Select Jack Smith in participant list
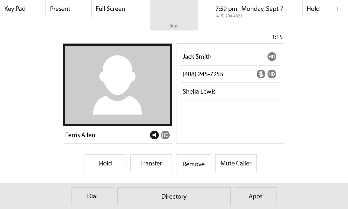Image resolution: width=348 pixels, height=209 pixels. (231, 57)
